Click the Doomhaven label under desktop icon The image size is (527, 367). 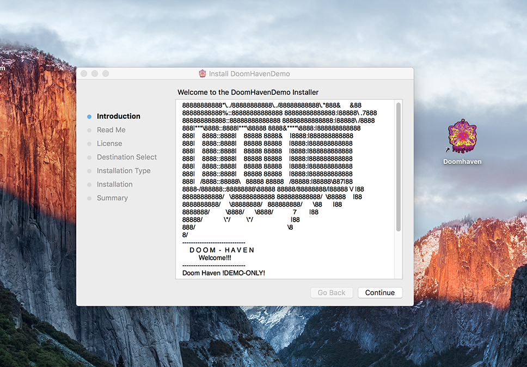pos(462,162)
